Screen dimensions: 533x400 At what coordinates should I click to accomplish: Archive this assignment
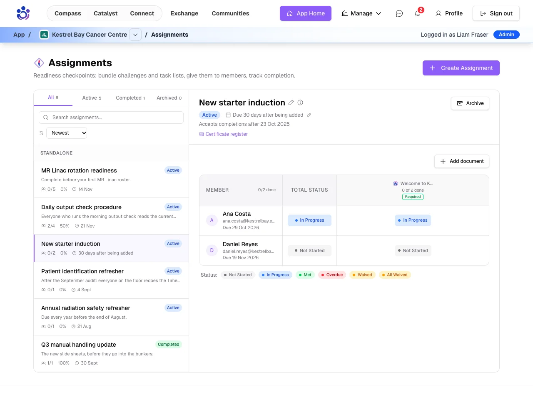tap(470, 103)
